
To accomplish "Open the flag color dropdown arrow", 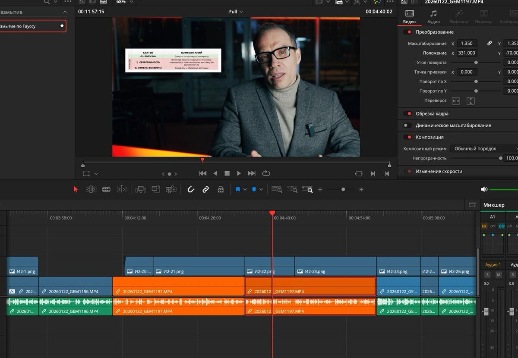I will pyautogui.click(x=245, y=189).
